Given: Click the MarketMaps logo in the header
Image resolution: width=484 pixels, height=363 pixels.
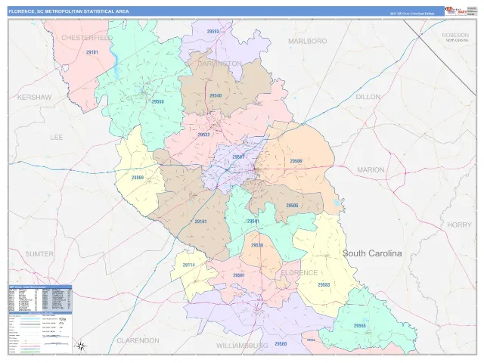Looking at the screenshot, I should click(455, 11).
